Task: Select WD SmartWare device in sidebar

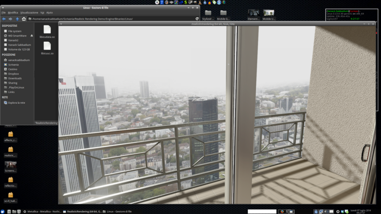Action: tap(15, 36)
